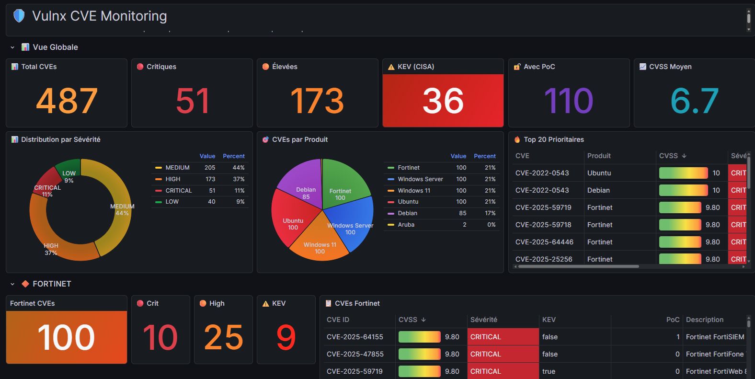Collapse the FORTINET row section
The height and width of the screenshot is (379, 755).
(12, 284)
